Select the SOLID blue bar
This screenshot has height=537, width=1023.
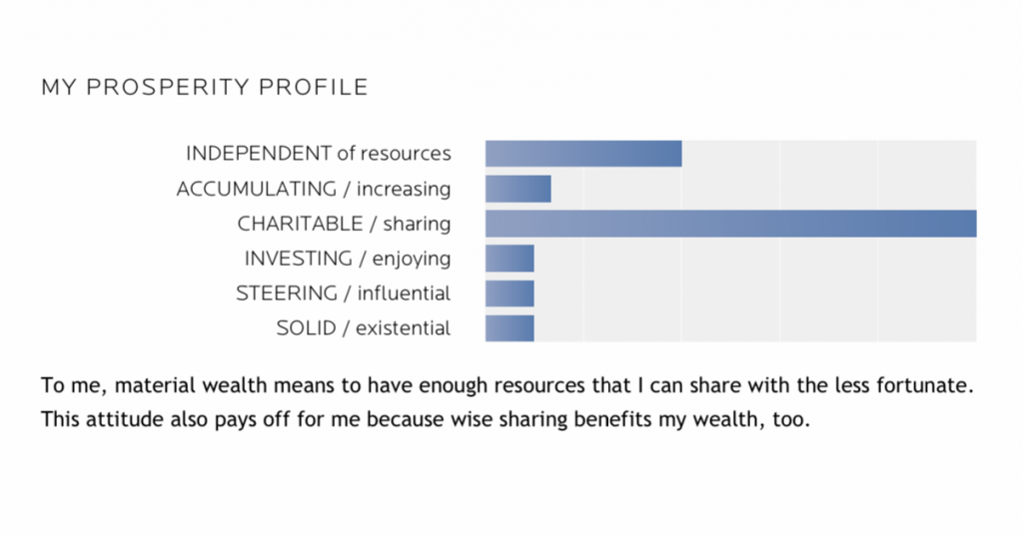(x=510, y=328)
